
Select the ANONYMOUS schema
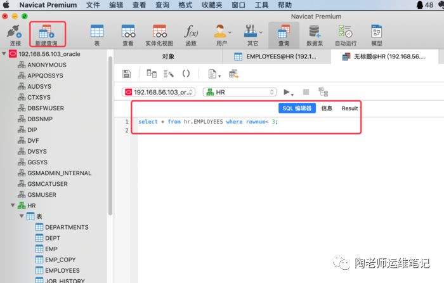click(47, 65)
